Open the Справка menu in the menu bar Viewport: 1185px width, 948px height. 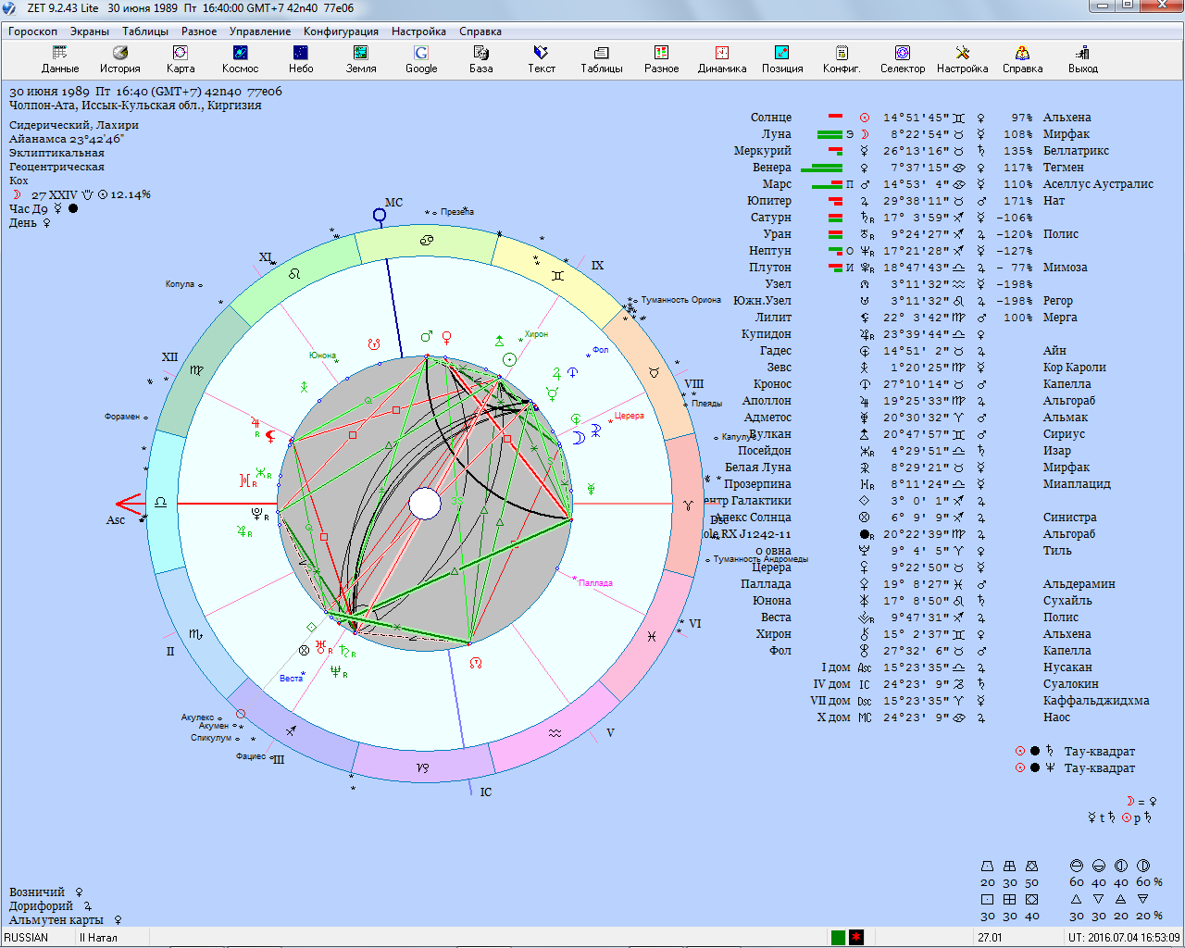(480, 31)
